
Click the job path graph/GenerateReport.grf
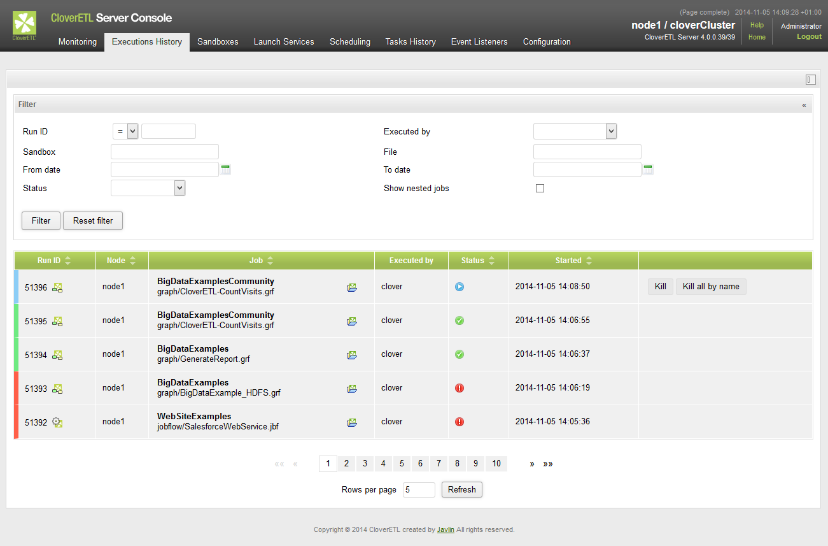204,359
